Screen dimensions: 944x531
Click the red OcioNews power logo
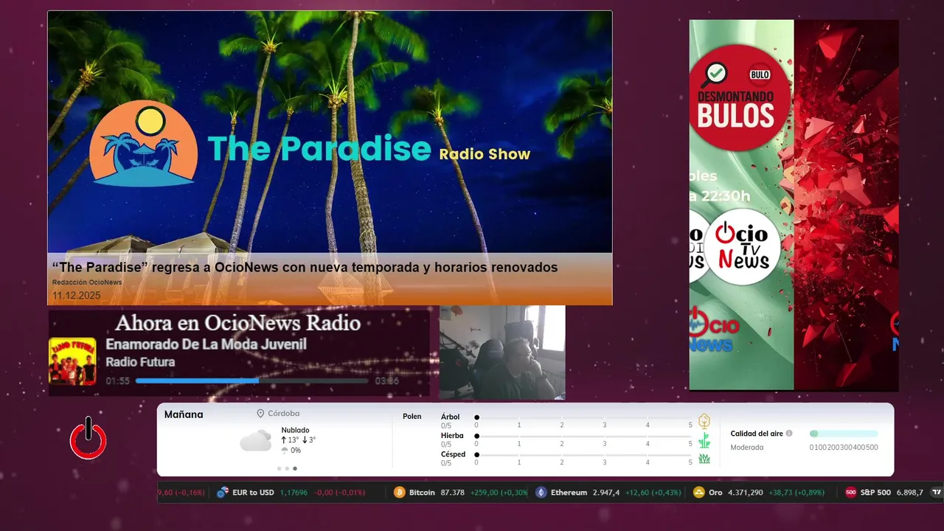pyautogui.click(x=88, y=439)
